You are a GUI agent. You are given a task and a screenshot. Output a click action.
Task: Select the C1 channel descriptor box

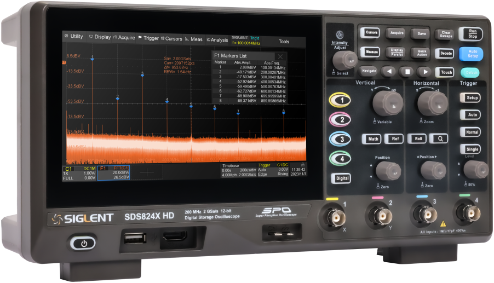point(79,173)
